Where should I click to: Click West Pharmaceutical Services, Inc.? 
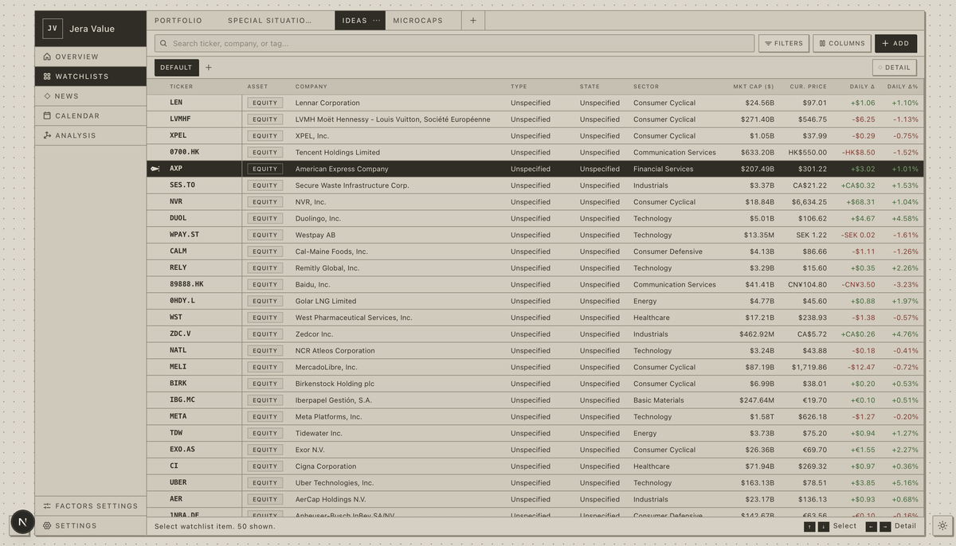[354, 318]
